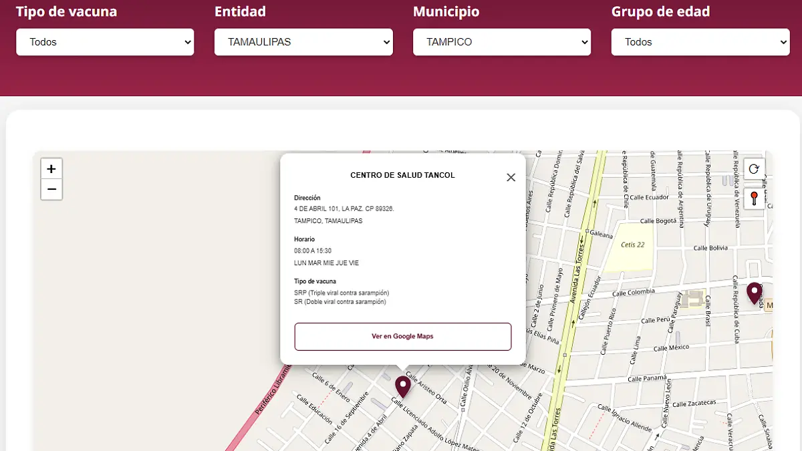
Task: Click the red pin location button
Action: click(754, 198)
